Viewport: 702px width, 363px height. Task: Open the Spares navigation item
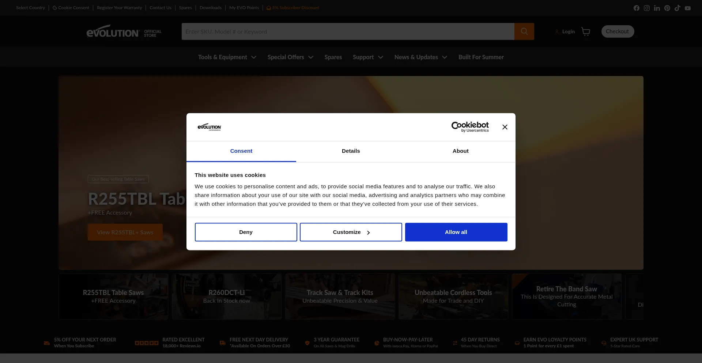tap(333, 57)
